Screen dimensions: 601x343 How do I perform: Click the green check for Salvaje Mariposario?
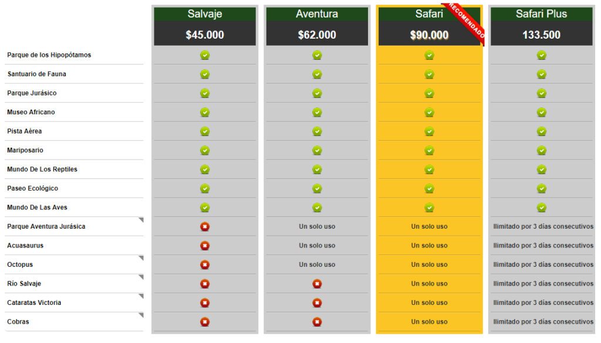tap(205, 151)
